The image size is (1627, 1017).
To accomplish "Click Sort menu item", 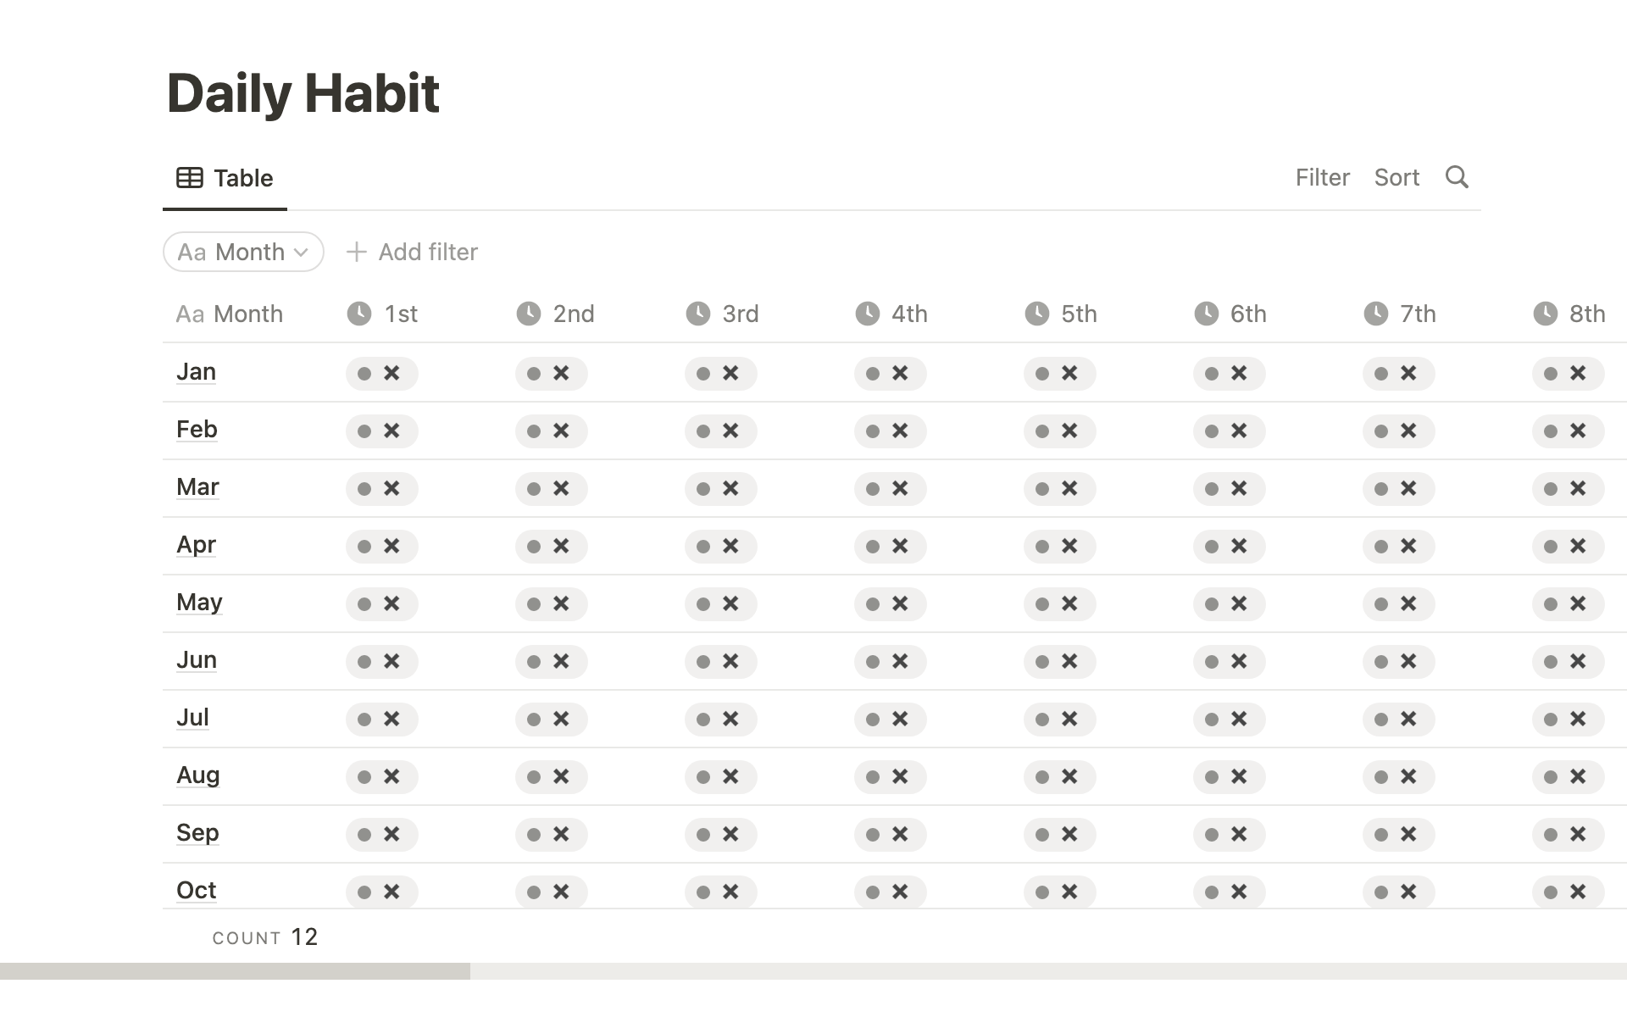I will click(1397, 178).
